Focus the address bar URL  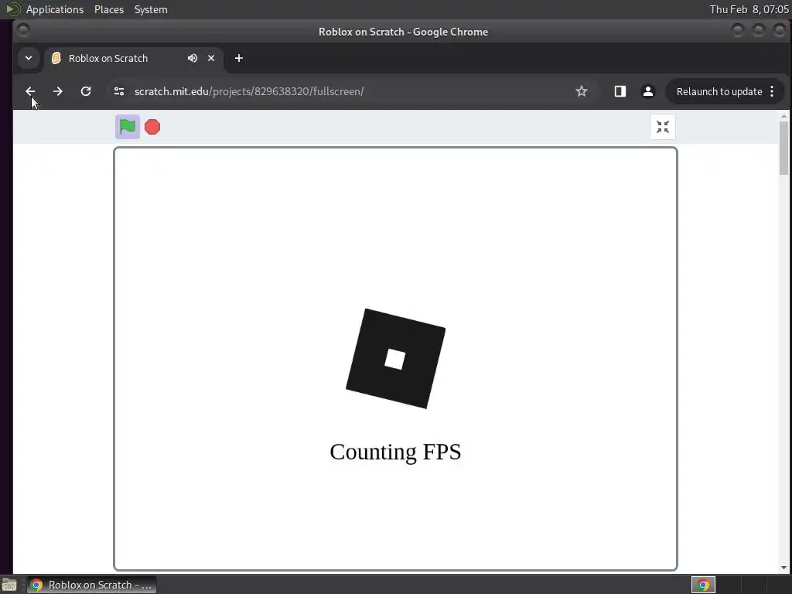(x=249, y=91)
